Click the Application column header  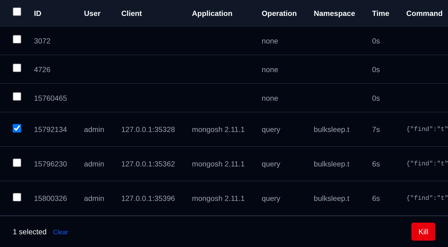tap(212, 13)
